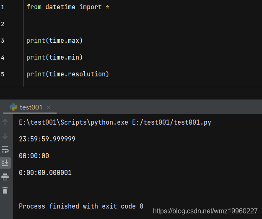
Task: Click the 00:00:00 output line
Action: pos(34,156)
